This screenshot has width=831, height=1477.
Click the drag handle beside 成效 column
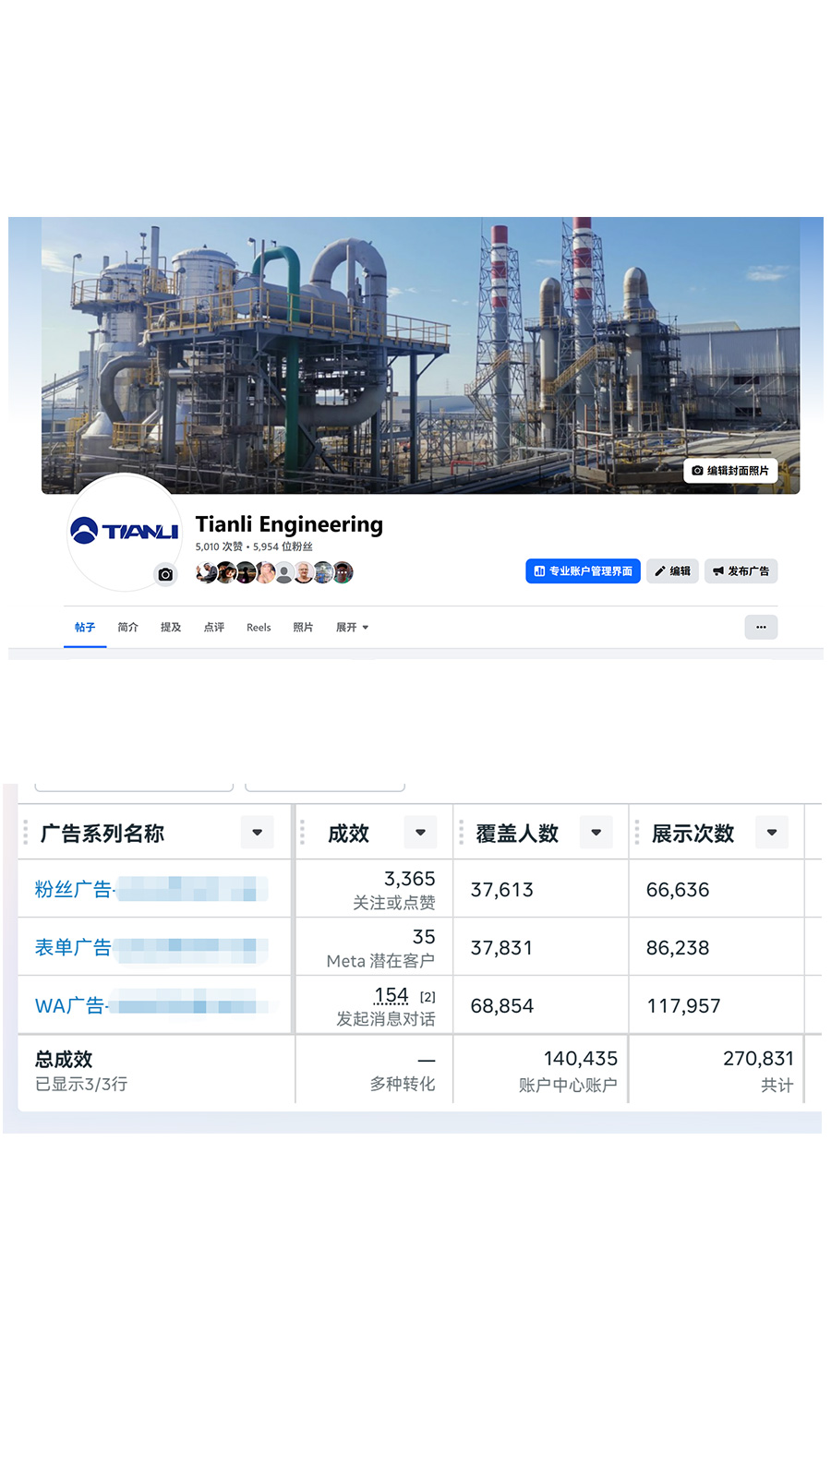(x=302, y=833)
